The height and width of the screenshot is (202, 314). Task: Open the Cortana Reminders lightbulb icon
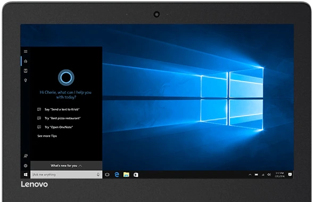click(x=26, y=80)
